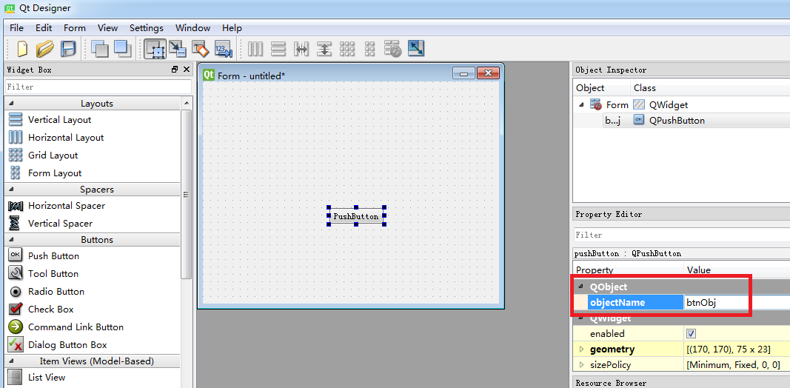Open a form with the folder toolbar icon
Image resolution: width=790 pixels, height=388 pixels.
(45, 49)
